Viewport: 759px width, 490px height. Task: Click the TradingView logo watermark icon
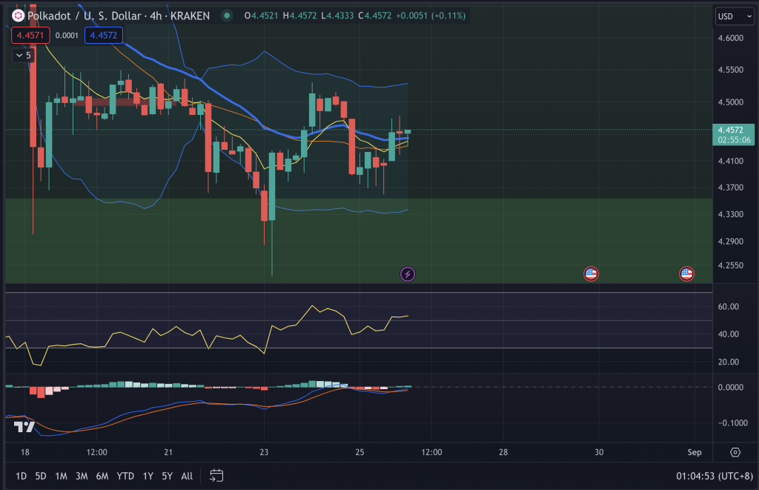point(24,426)
